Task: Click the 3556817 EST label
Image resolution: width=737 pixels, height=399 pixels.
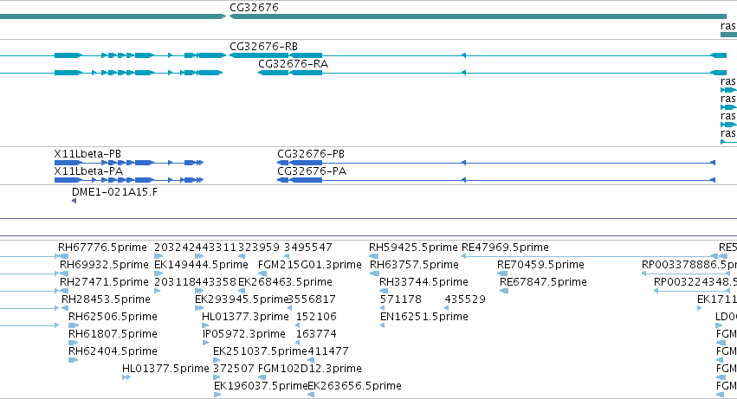Action: click(x=312, y=299)
